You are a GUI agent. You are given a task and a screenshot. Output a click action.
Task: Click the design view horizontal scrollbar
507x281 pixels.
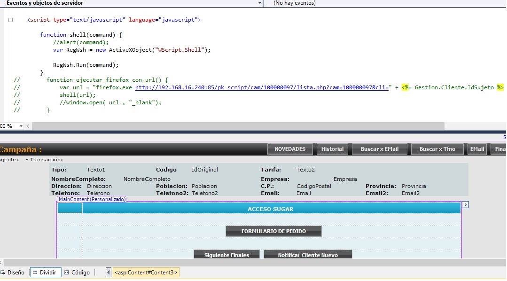pyautogui.click(x=254, y=262)
